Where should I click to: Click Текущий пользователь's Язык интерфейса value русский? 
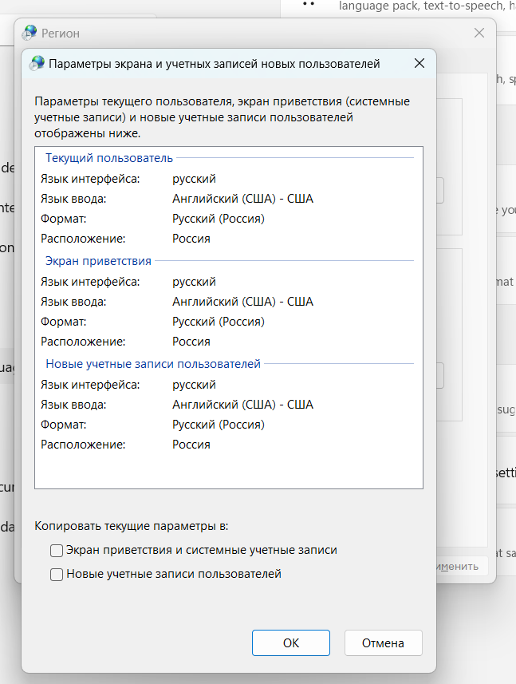(194, 179)
